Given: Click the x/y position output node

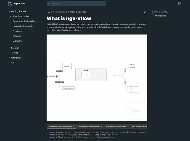Looking at the screenshot, I should click(134, 90).
